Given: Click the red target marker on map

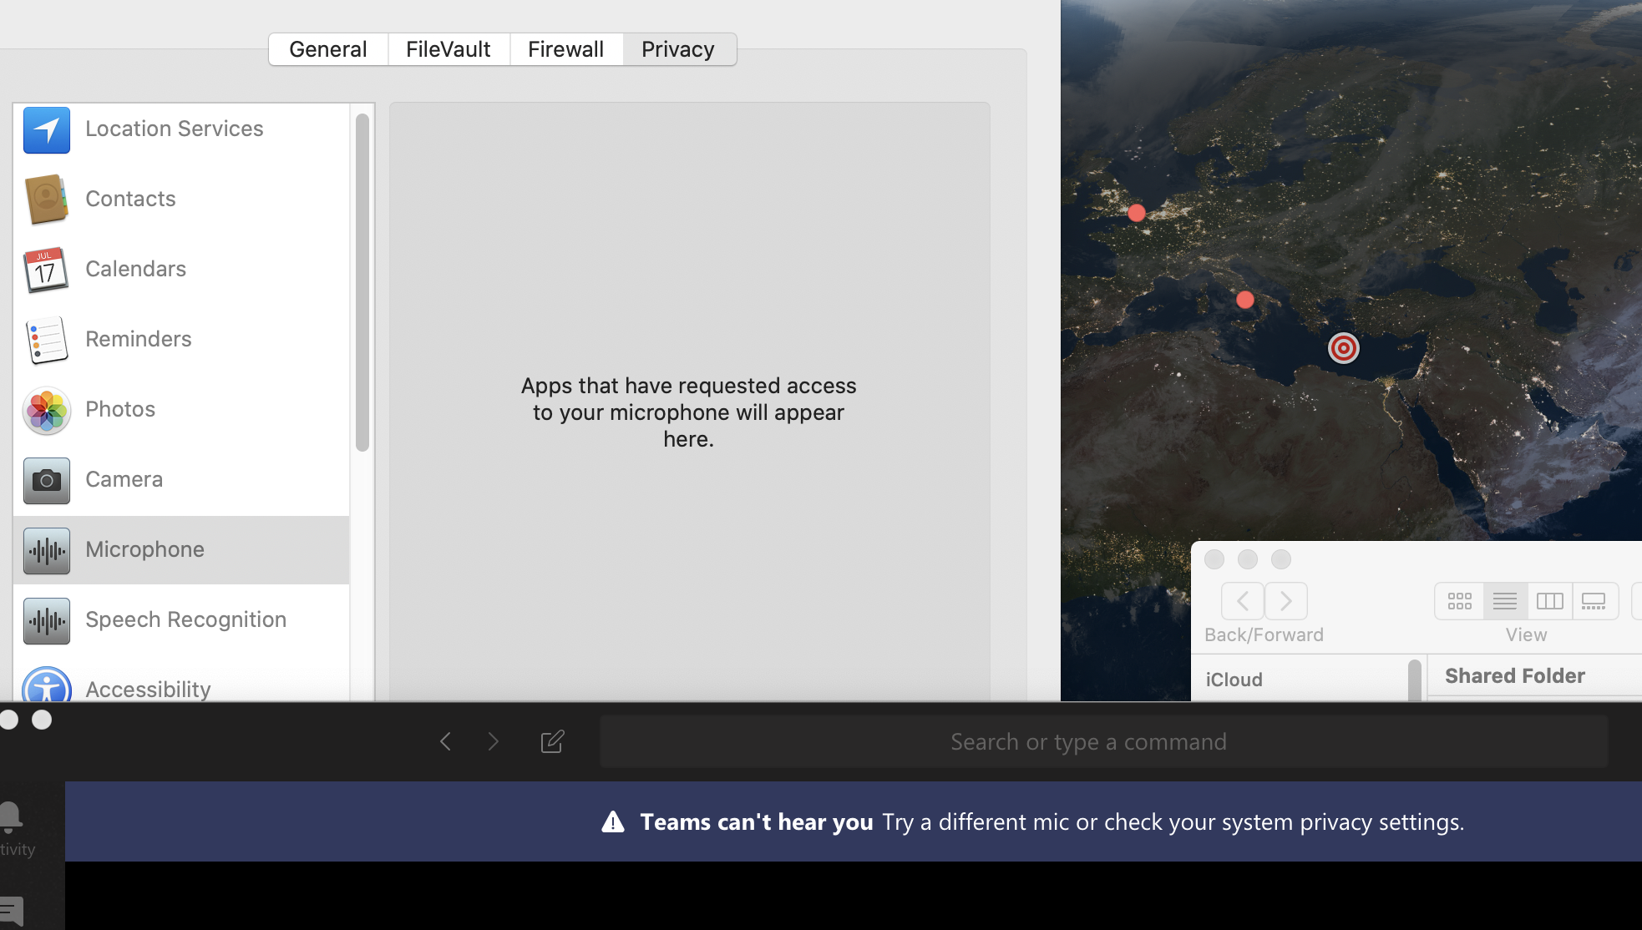Looking at the screenshot, I should click(x=1343, y=348).
